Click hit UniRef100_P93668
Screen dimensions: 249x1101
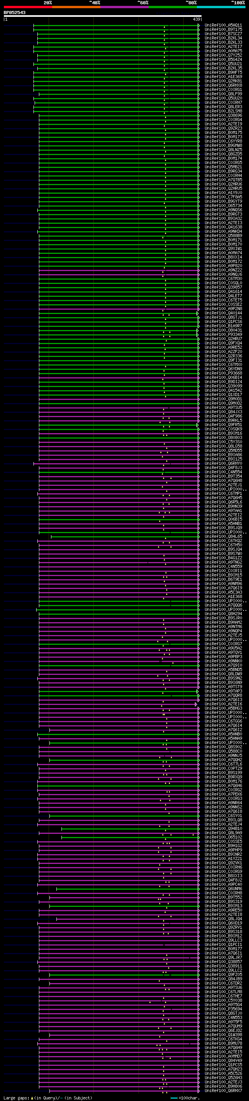(x=223, y=373)
